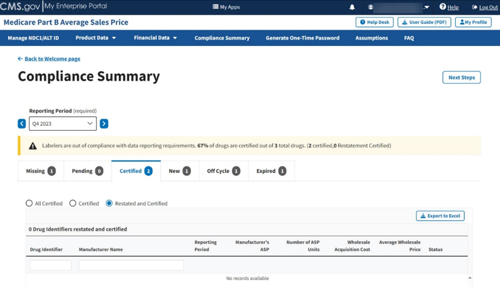Image resolution: width=500 pixels, height=287 pixels.
Task: Click Back to Welcome page link
Action: [49, 59]
